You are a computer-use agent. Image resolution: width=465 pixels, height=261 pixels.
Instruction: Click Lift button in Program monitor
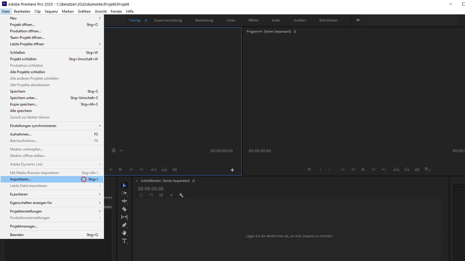click(x=396, y=170)
